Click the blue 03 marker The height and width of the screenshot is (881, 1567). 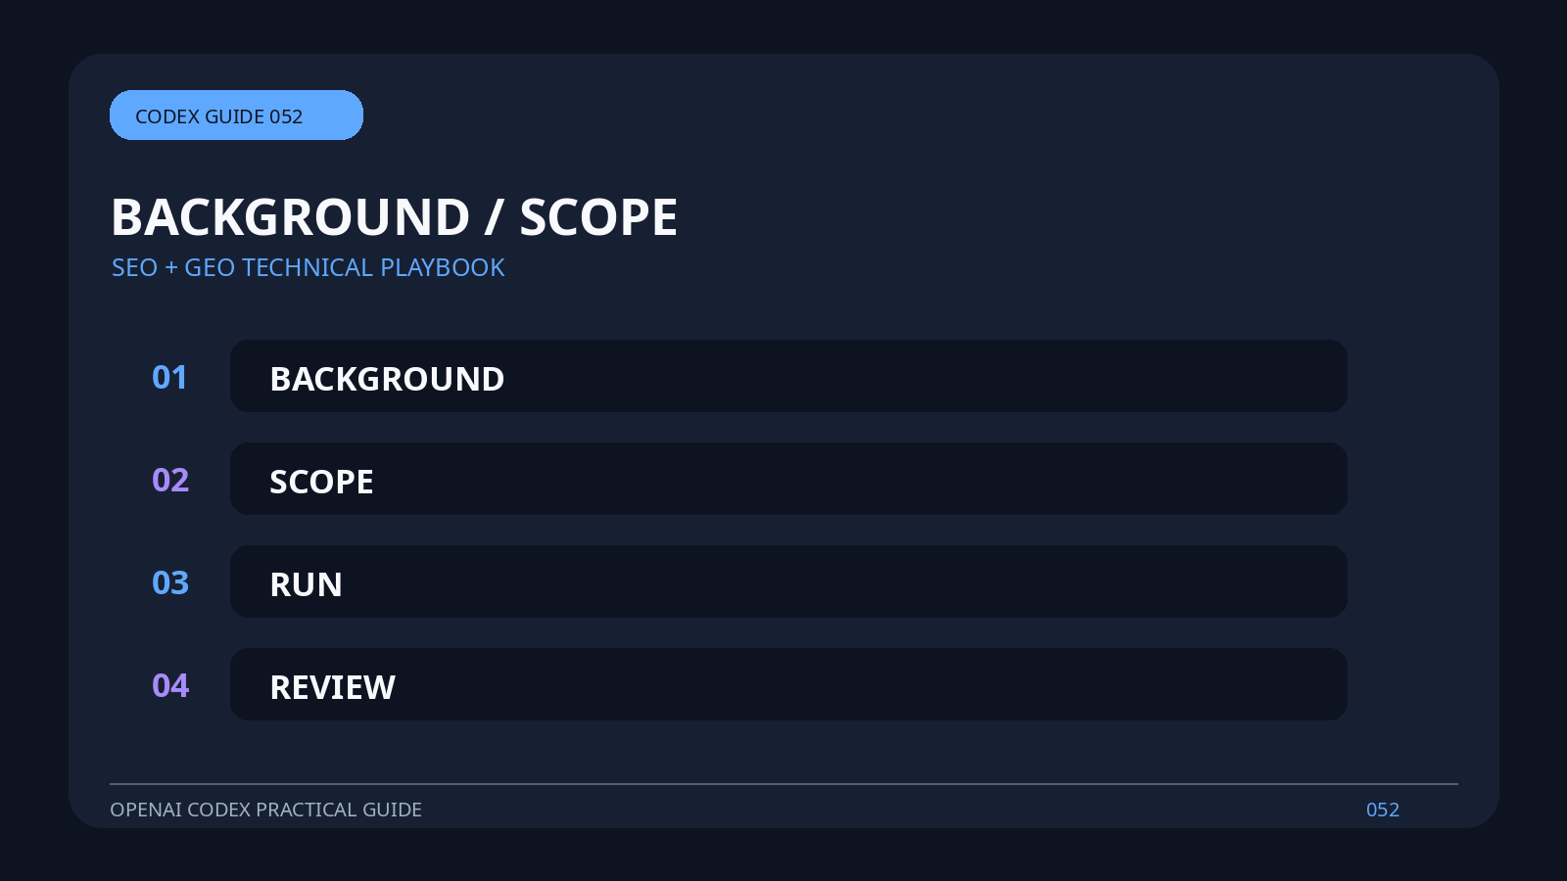point(170,583)
